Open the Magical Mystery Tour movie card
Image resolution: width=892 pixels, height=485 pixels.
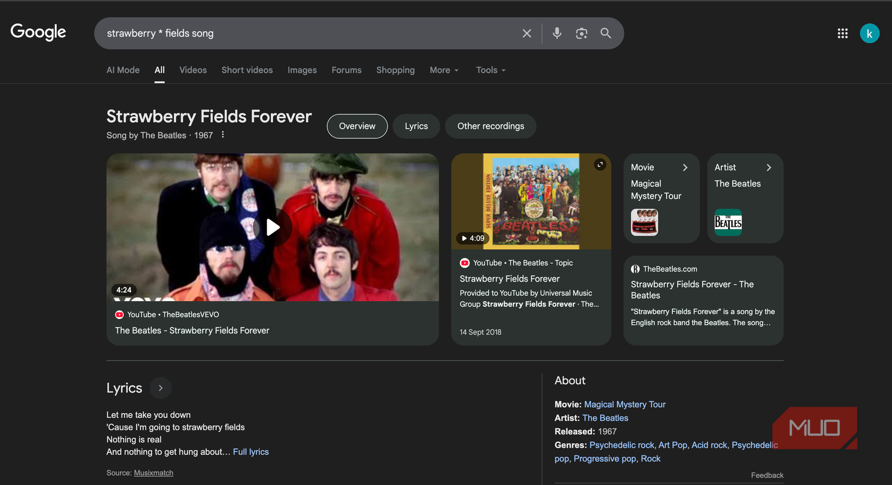(661, 198)
